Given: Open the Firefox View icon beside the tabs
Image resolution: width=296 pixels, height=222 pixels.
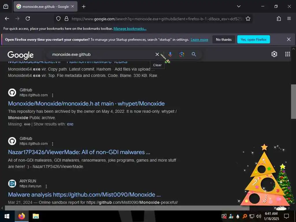Looking at the screenshot, I should point(6,6).
